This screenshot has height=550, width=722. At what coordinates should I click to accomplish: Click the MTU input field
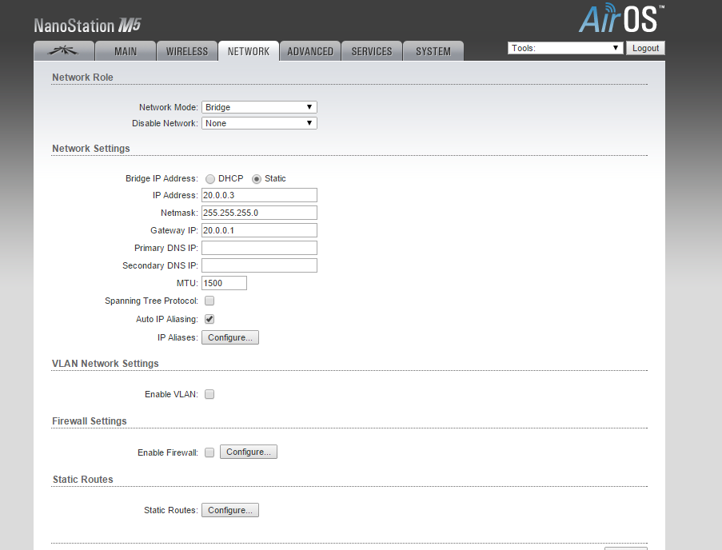[224, 283]
